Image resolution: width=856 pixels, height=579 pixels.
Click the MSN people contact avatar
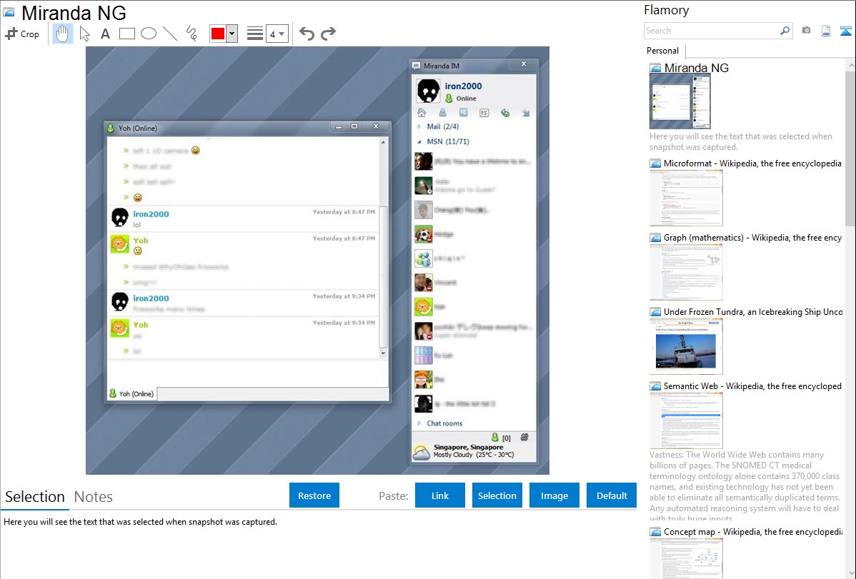coord(423,258)
